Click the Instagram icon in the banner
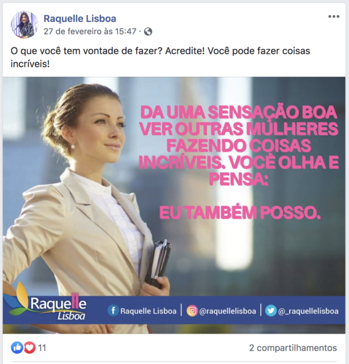349x364 pixels. 192,311
